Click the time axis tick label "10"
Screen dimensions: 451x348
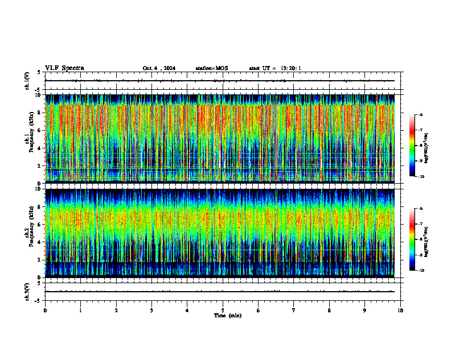[400, 310]
